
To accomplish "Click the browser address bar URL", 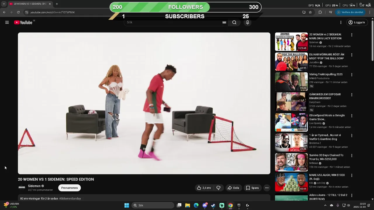I will (x=53, y=12).
